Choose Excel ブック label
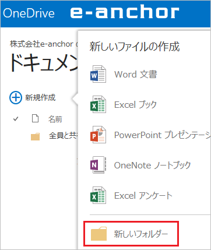The height and width of the screenshot is (250, 211). [x=135, y=104]
